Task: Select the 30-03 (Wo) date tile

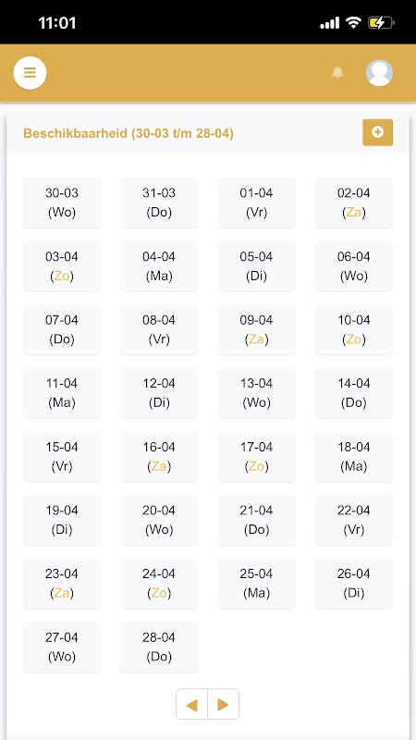Action: tap(62, 203)
